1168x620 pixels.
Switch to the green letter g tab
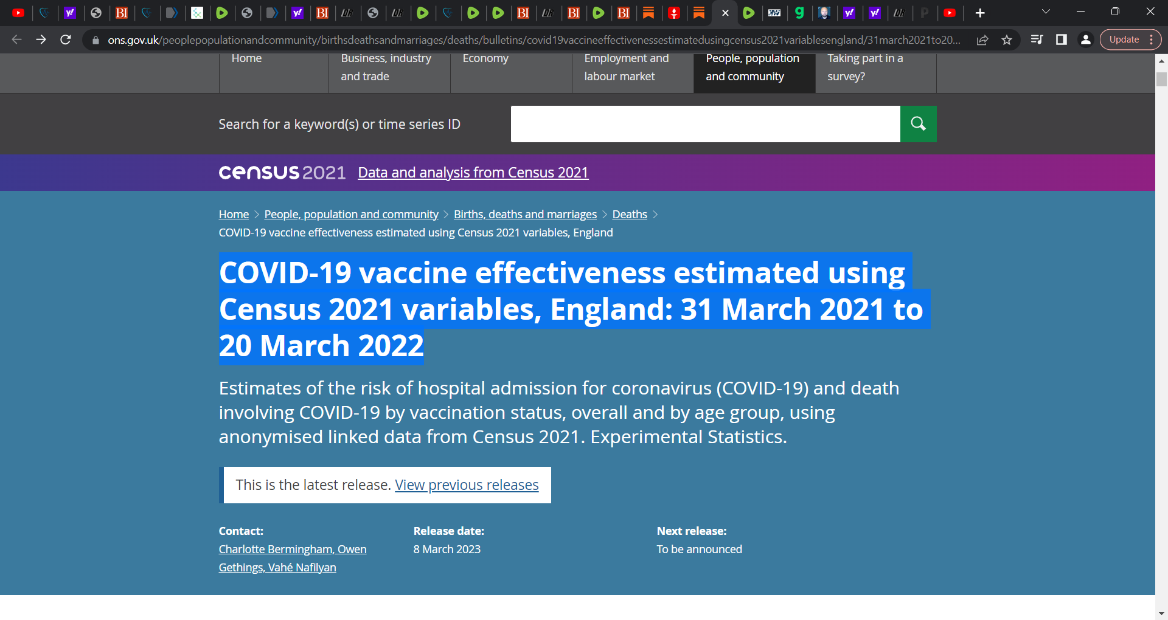point(799,13)
